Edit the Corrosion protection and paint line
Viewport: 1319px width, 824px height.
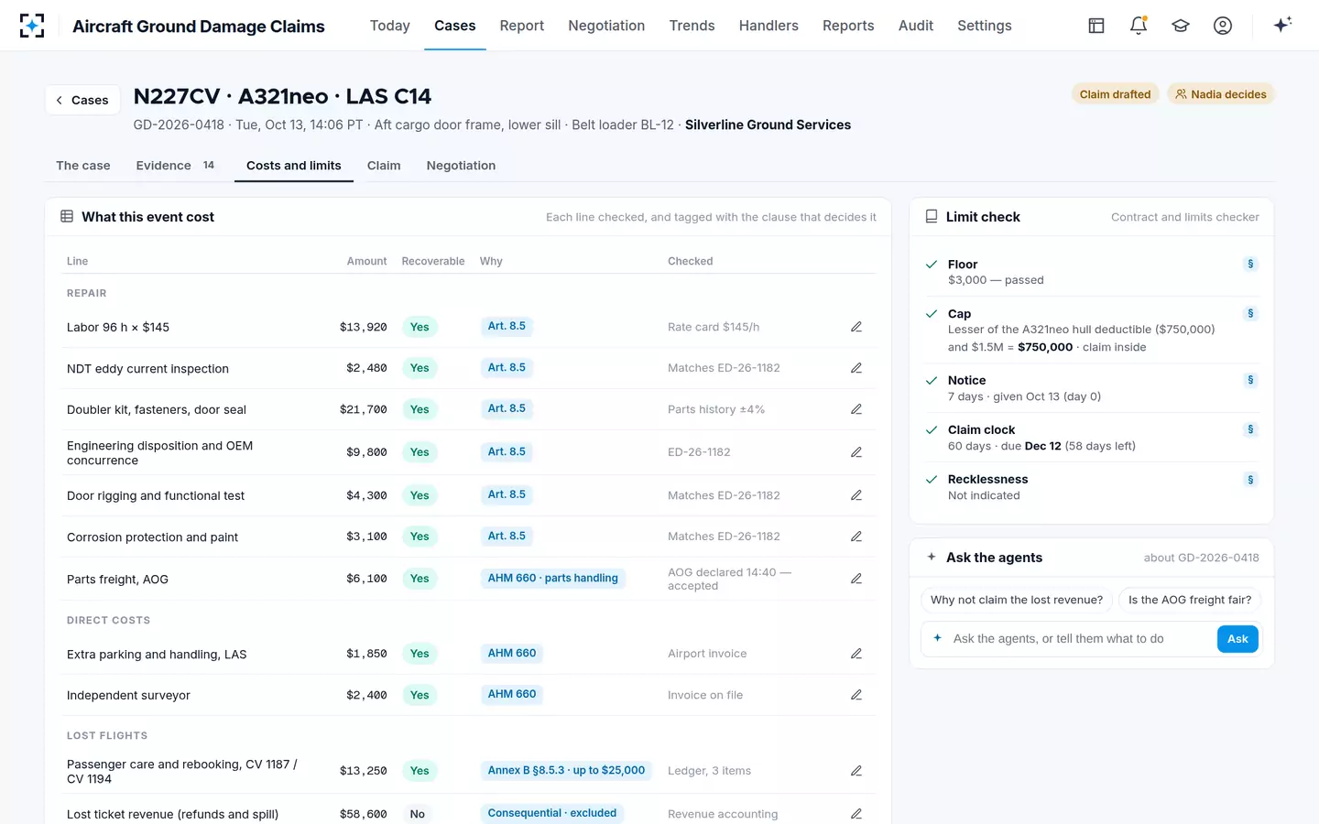pyautogui.click(x=856, y=537)
